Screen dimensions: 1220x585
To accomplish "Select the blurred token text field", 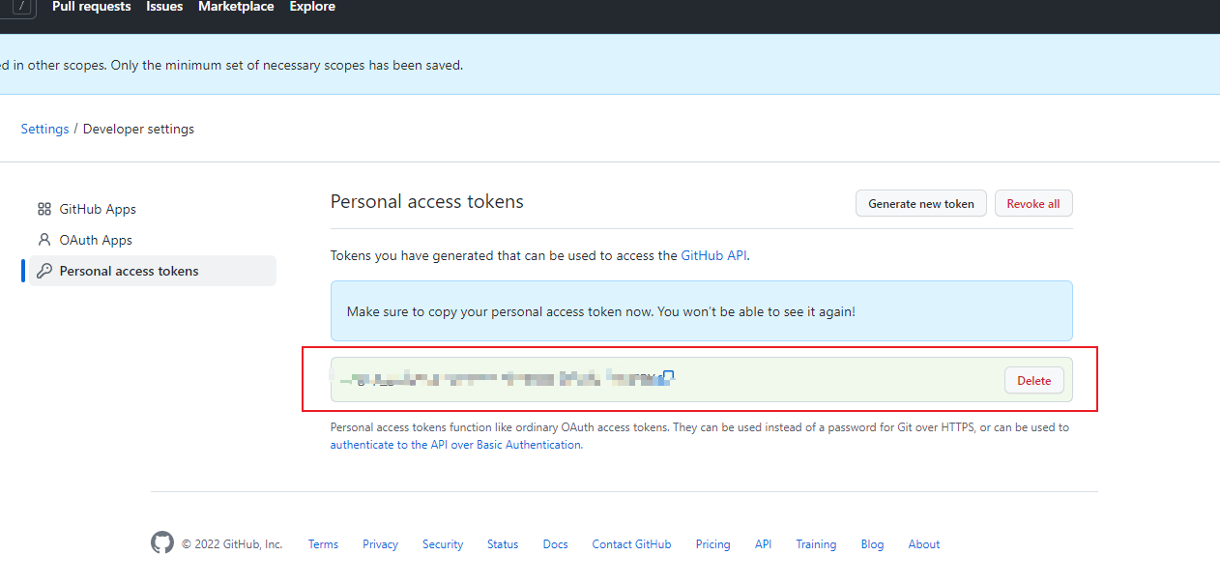I will point(503,379).
